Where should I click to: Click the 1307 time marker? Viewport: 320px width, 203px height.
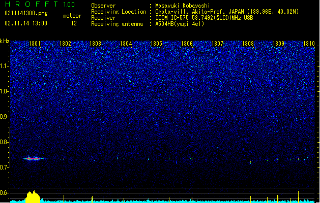[217, 44]
